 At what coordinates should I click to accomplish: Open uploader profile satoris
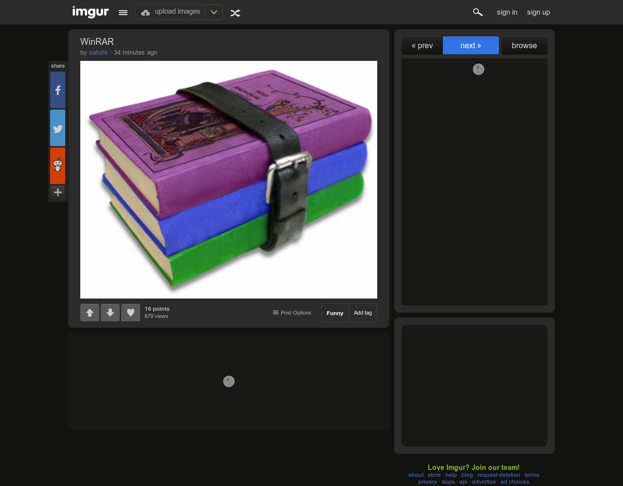(98, 53)
